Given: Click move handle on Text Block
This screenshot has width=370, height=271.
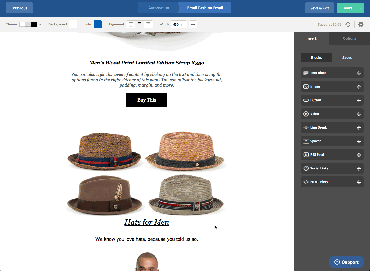Looking at the screenshot, I should (359, 73).
